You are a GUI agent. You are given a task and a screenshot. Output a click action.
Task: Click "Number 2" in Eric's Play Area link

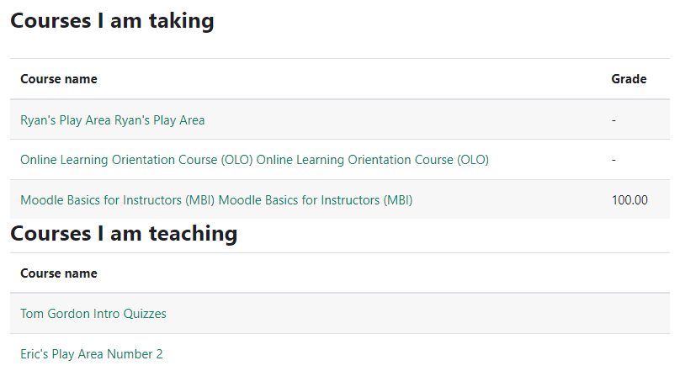[135, 354]
